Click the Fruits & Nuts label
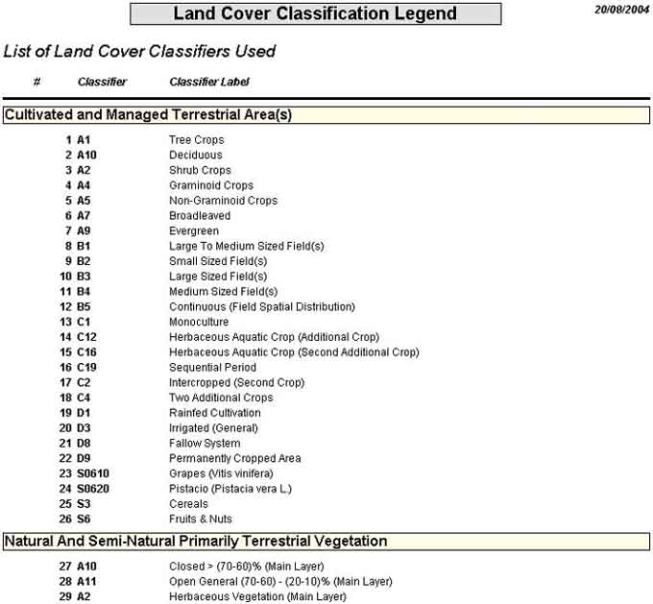Screen dimensions: 653x604 coord(201,519)
